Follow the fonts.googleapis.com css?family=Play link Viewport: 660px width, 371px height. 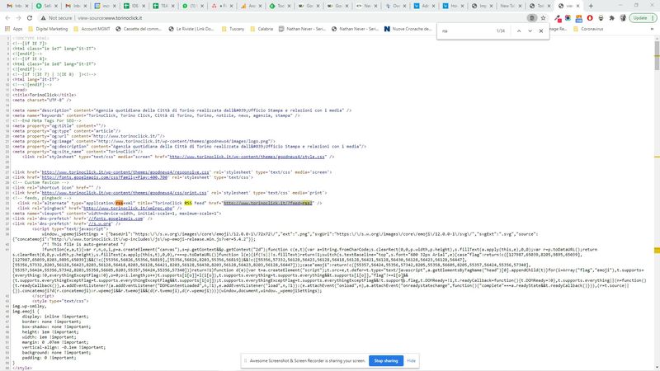click(x=105, y=177)
